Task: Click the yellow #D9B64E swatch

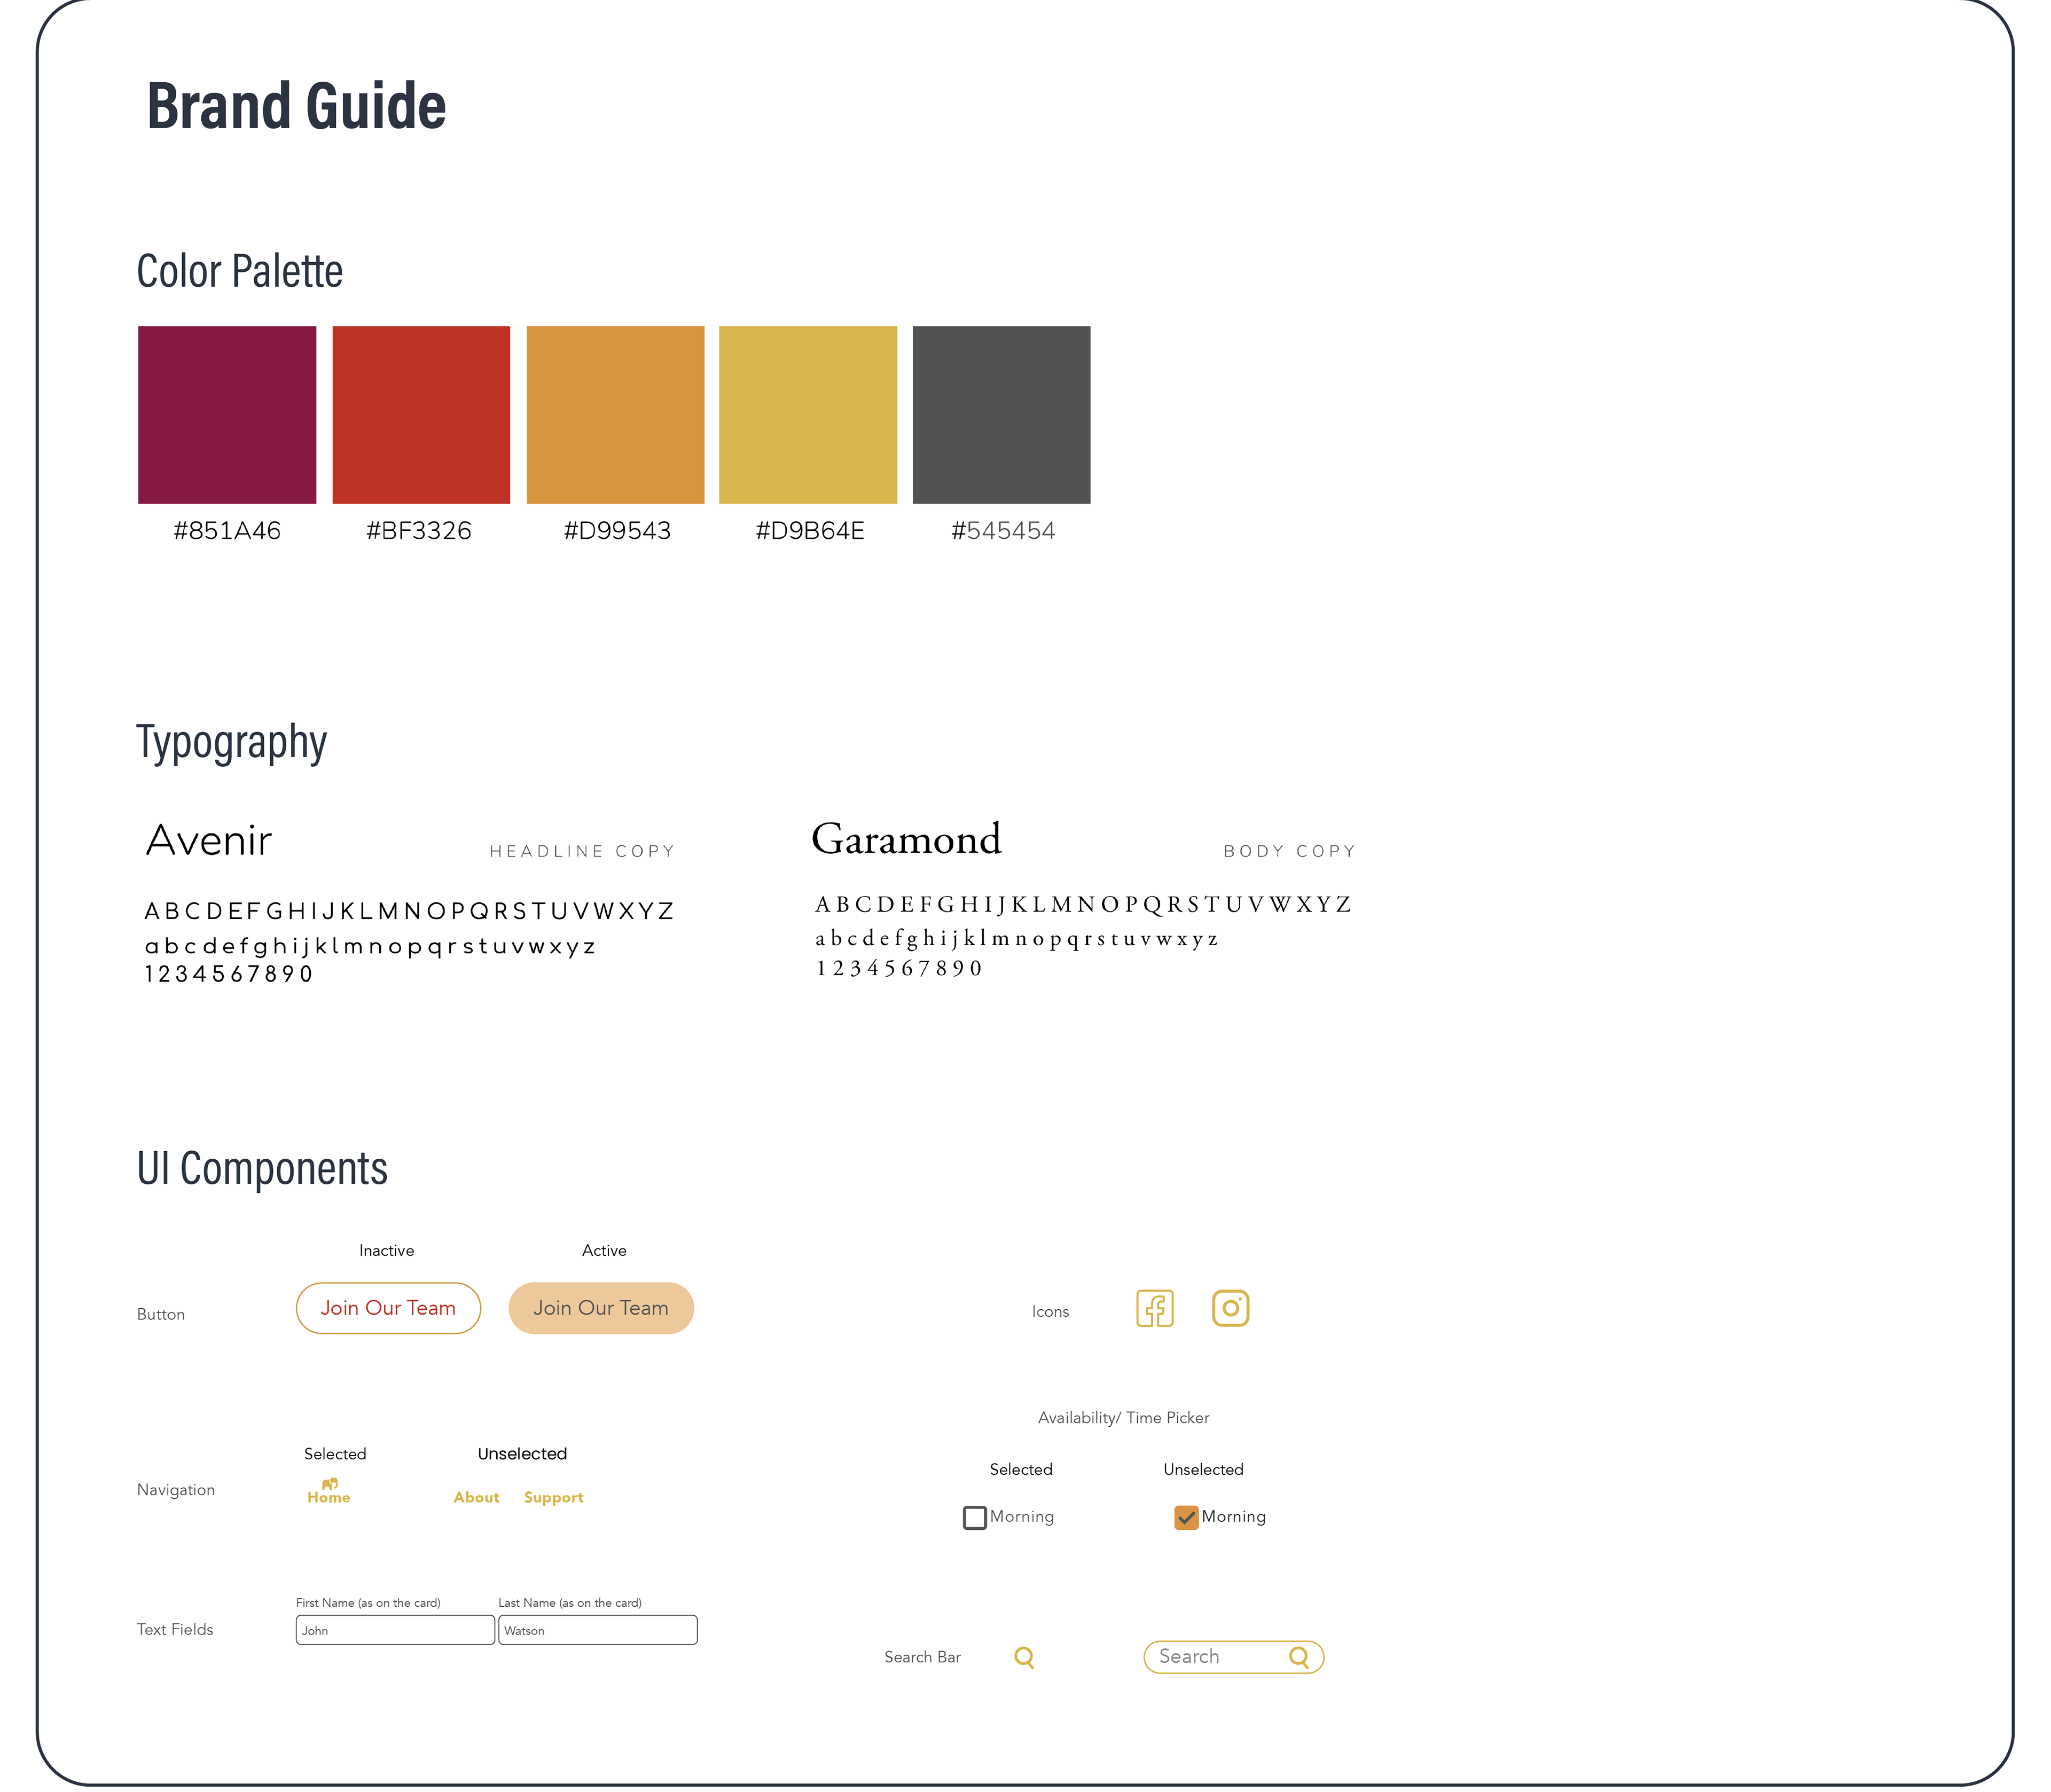Action: click(808, 415)
